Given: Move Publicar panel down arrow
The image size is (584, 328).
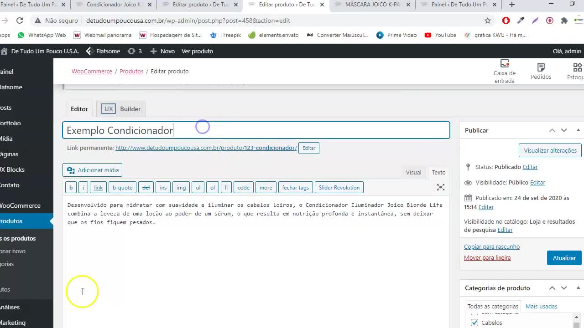Looking at the screenshot, I should pos(564,130).
